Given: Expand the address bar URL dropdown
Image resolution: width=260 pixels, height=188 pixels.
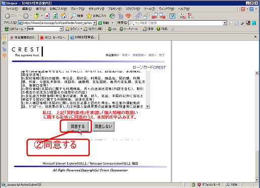Looking at the screenshot, I should click(95, 23).
